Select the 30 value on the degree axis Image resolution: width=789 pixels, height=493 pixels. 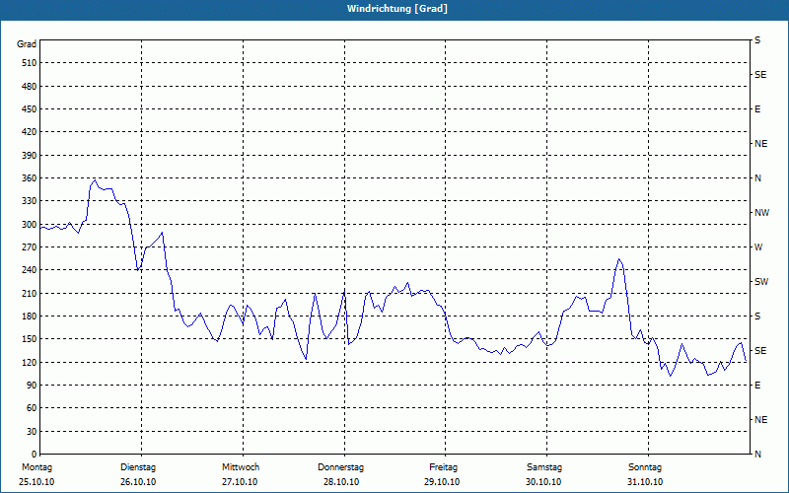tap(32, 432)
